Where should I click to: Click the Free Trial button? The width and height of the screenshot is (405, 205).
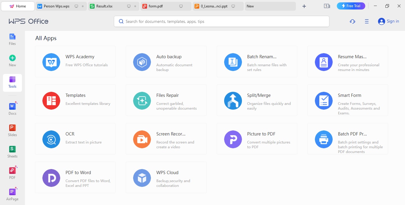[351, 6]
